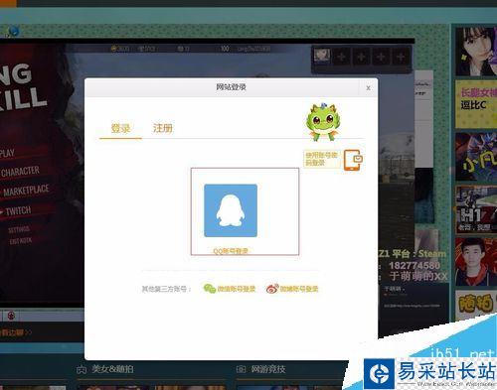Viewport: 497px width, 390px height.
Task: Click the 于萌萌的XX streamer overlay text
Action: pyautogui.click(x=418, y=276)
